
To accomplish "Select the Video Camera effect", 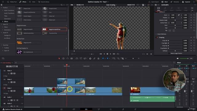I will 29,20.
